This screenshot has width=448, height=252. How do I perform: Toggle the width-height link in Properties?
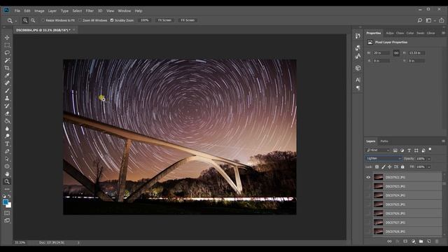pyautogui.click(x=396, y=53)
